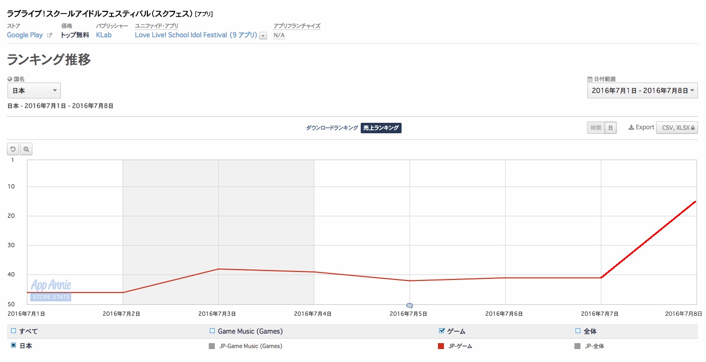Click the comment bubble marker on July 5
This screenshot has width=706, height=362.
point(410,305)
